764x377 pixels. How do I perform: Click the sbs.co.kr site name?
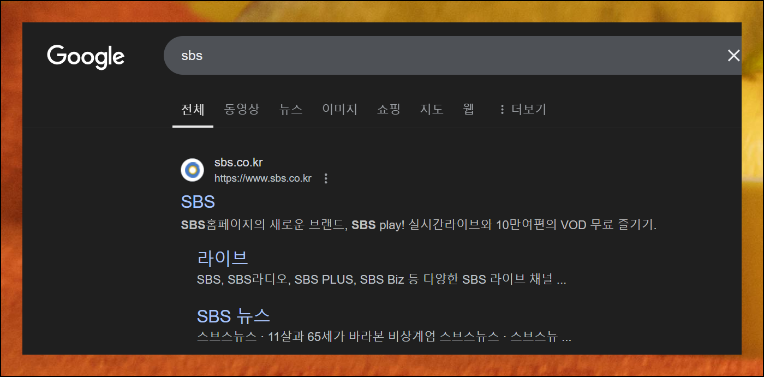(x=238, y=163)
